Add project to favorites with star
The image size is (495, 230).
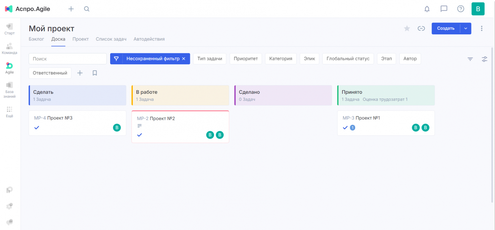407,28
